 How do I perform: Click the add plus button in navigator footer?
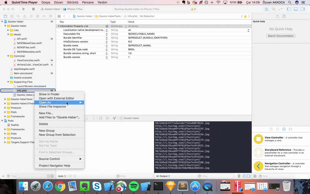[x=3, y=176]
